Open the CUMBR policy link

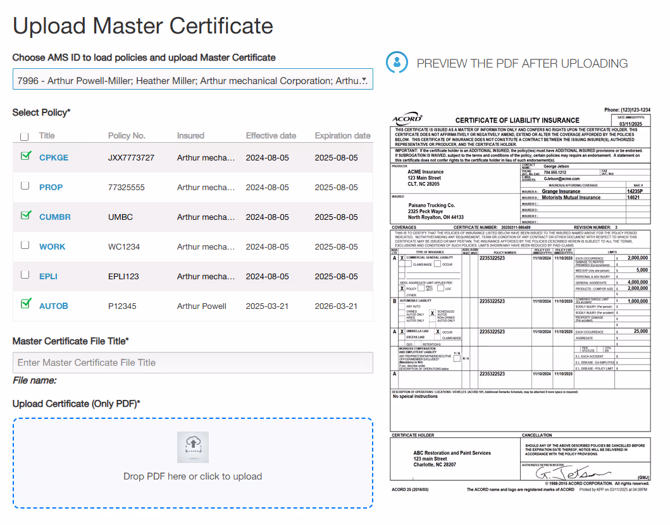(x=54, y=217)
